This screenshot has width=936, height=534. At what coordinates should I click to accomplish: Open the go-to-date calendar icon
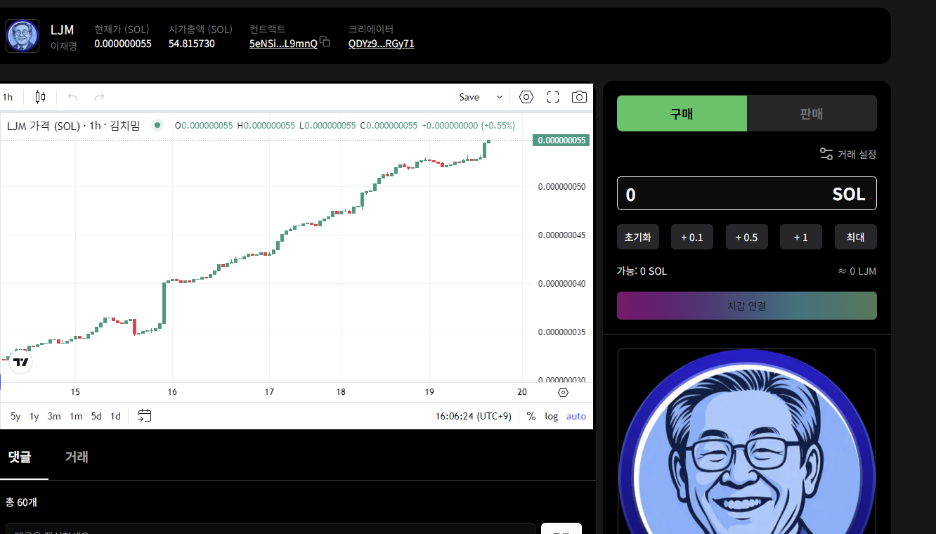(144, 416)
